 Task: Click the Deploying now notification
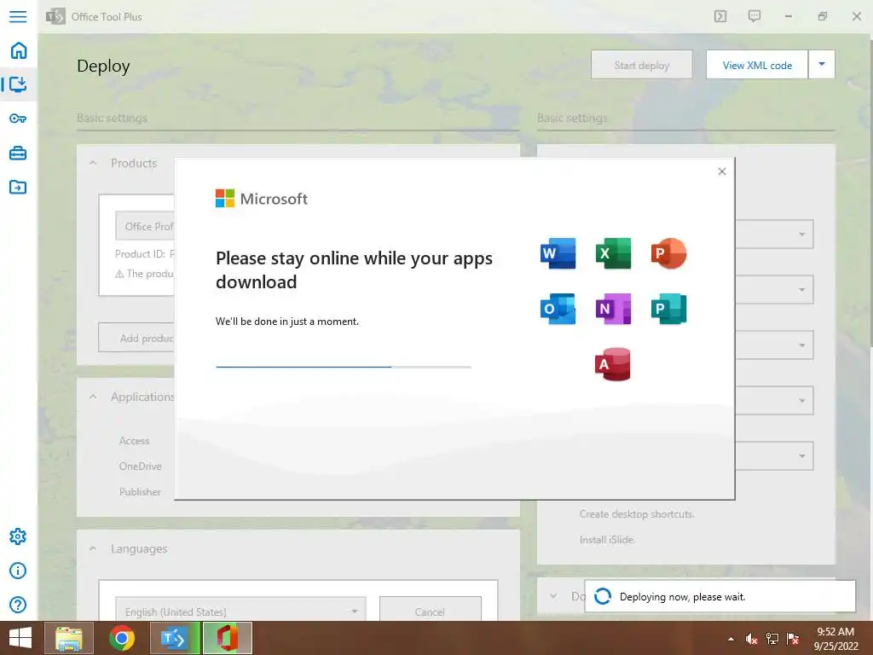click(720, 596)
